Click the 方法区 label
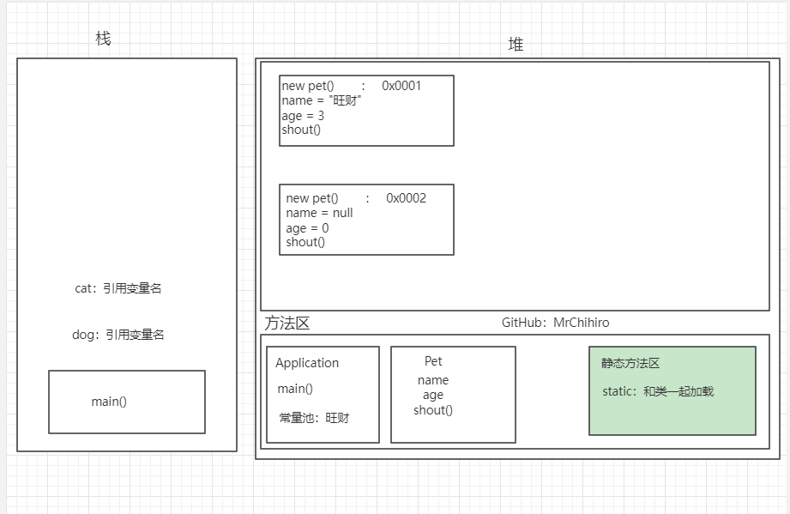 click(287, 323)
